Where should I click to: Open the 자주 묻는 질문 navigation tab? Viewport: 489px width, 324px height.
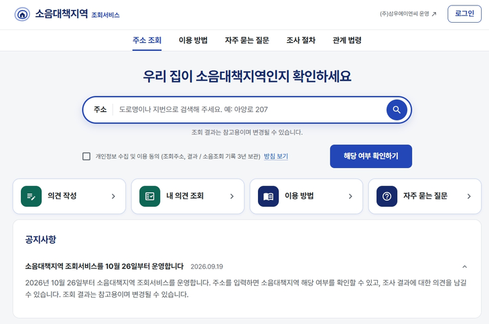(x=247, y=40)
